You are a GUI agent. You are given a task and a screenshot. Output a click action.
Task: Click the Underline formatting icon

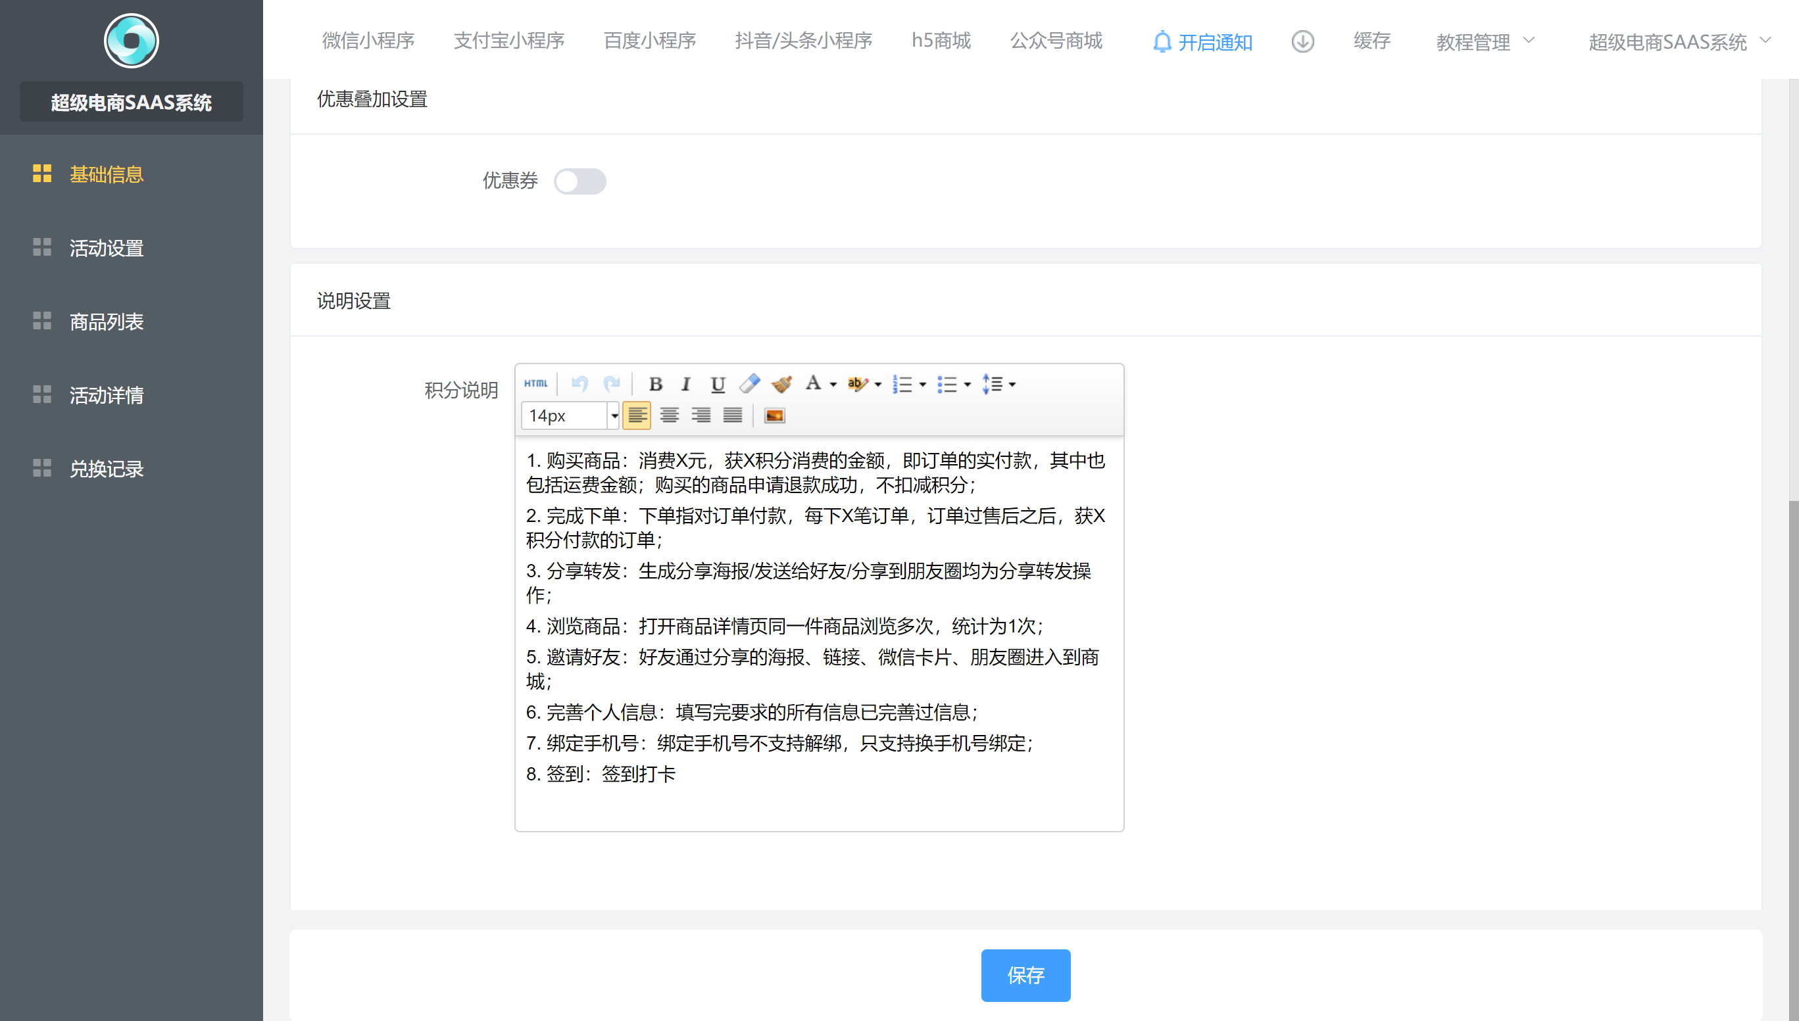coord(717,385)
